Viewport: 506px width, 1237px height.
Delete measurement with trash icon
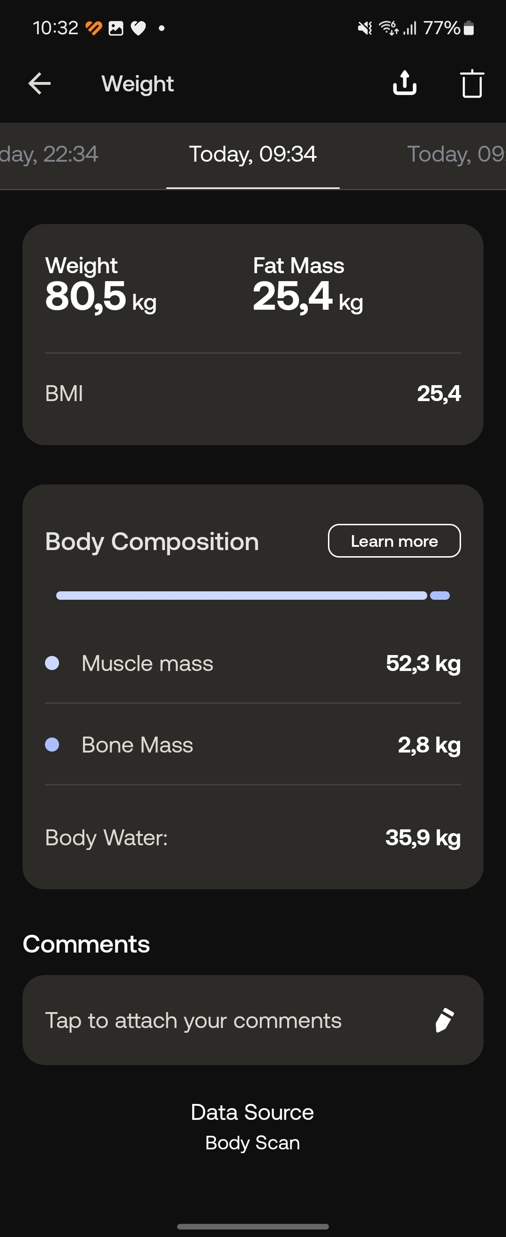472,83
